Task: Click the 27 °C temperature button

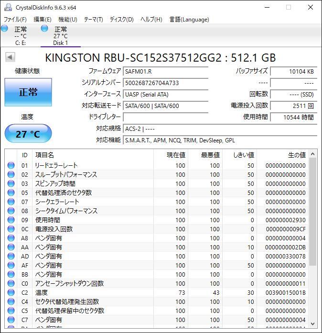Action: pos(28,134)
